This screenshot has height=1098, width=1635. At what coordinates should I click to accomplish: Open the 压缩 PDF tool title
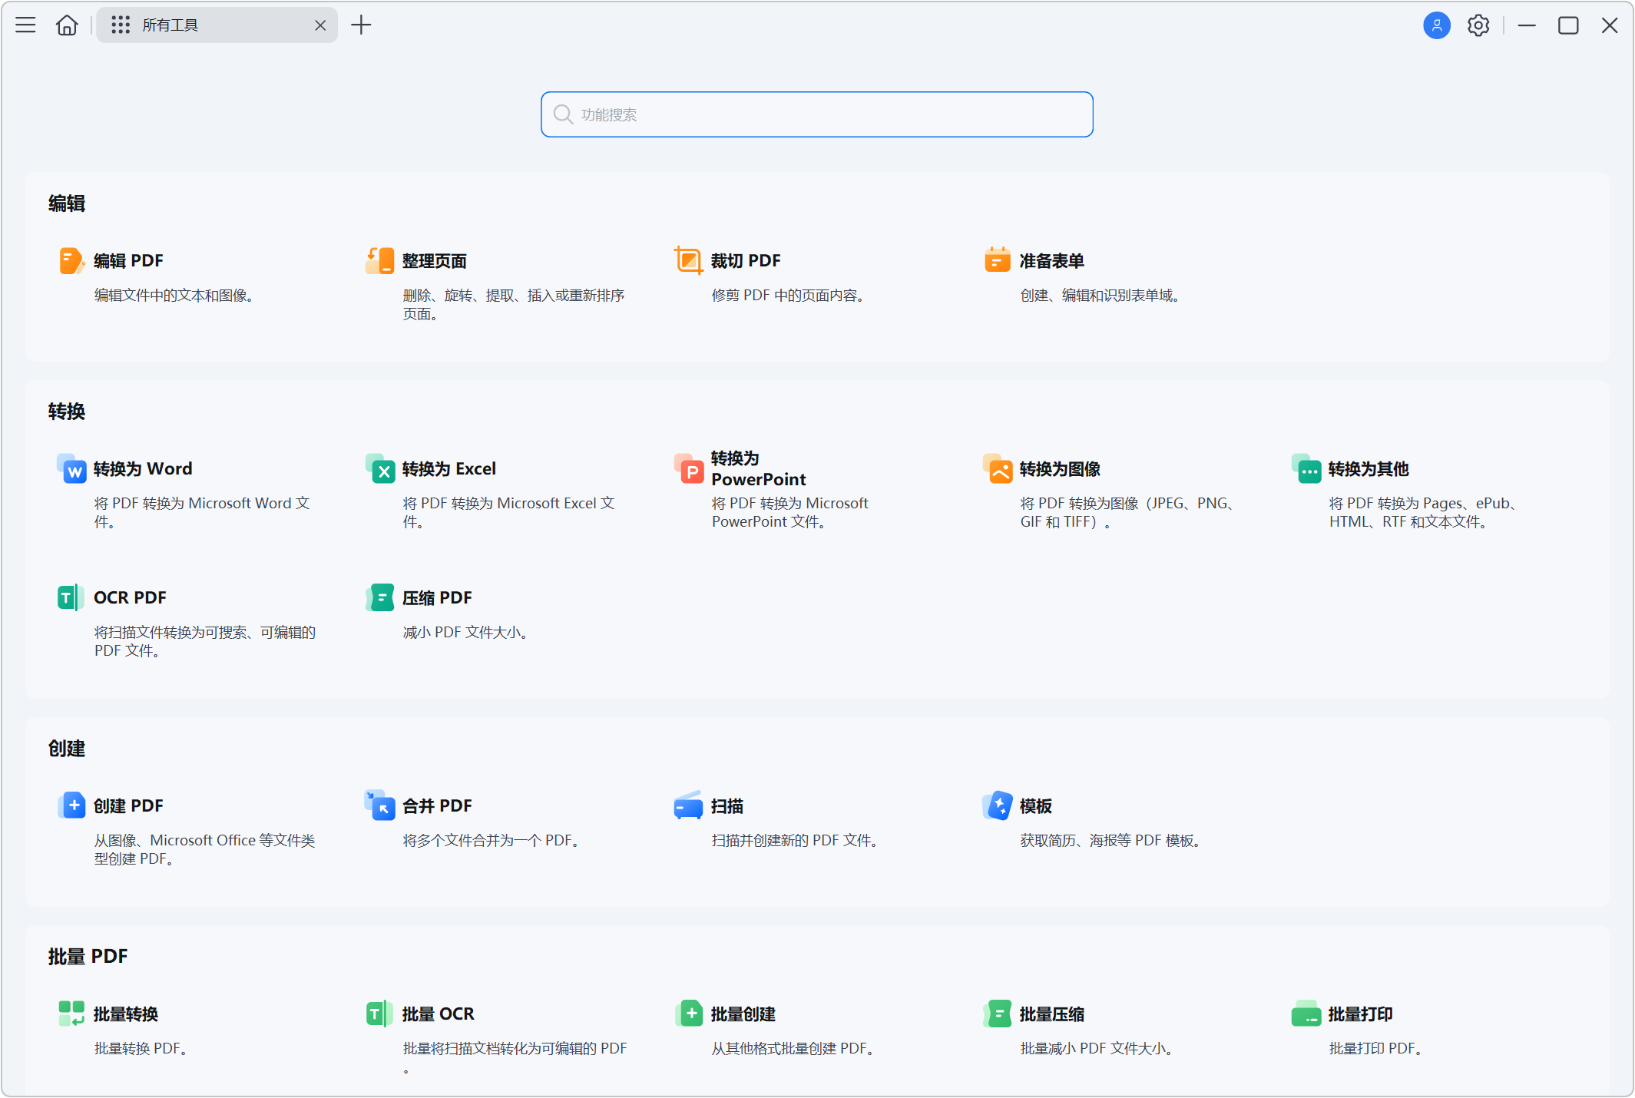(x=437, y=598)
